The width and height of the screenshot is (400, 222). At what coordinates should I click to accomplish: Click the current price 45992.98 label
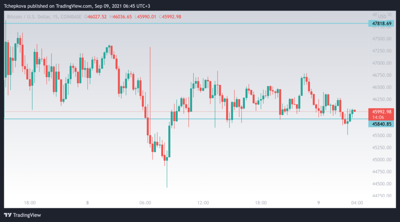(x=381, y=112)
